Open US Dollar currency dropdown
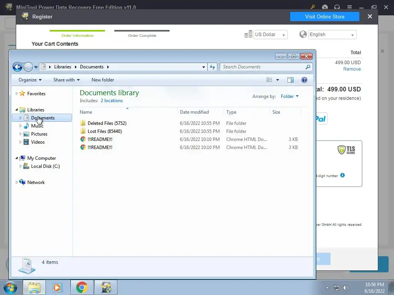The height and width of the screenshot is (295, 394). 270,35
